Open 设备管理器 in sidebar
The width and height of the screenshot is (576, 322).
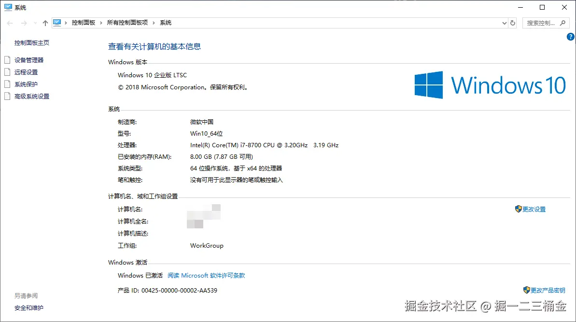29,60
